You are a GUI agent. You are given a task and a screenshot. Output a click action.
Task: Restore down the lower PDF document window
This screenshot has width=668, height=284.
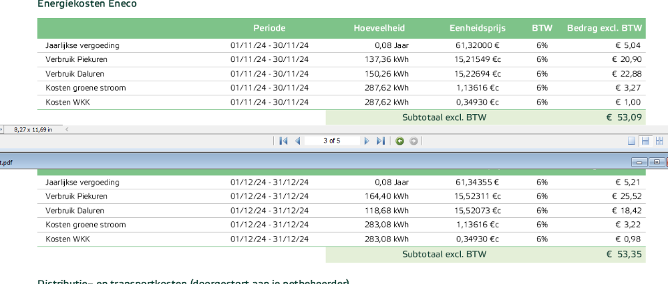coord(656,162)
